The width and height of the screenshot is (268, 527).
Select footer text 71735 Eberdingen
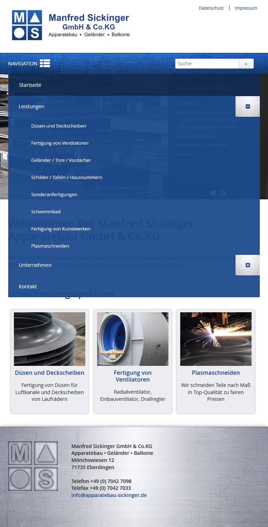pyautogui.click(x=93, y=467)
